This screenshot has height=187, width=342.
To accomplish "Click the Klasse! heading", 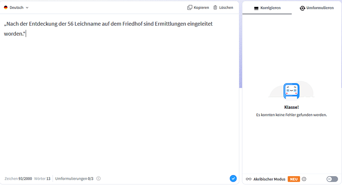I will pos(291,107).
